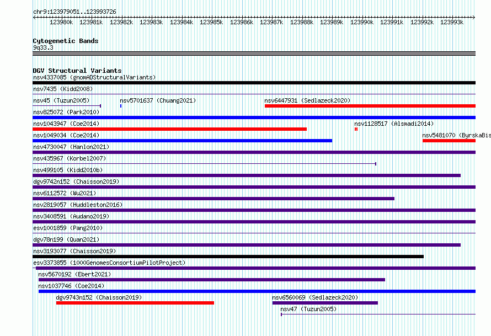Click nsv5670192 (Ebert2021) label

[x=74, y=274]
